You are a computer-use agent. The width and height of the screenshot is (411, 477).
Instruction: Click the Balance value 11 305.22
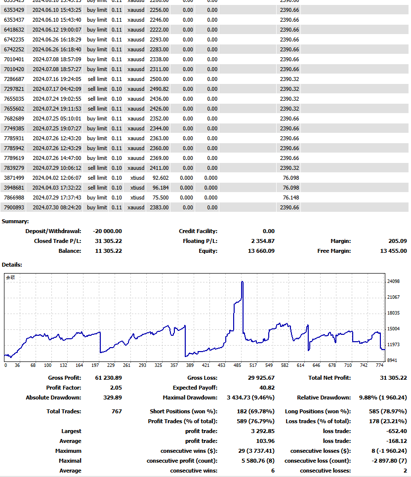[108, 251]
